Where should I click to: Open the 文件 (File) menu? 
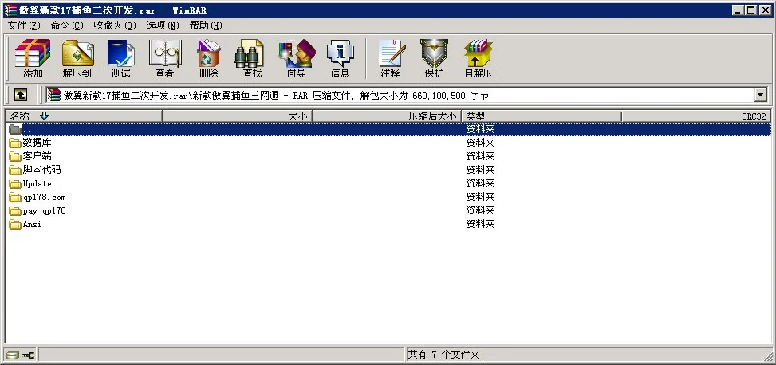point(23,26)
